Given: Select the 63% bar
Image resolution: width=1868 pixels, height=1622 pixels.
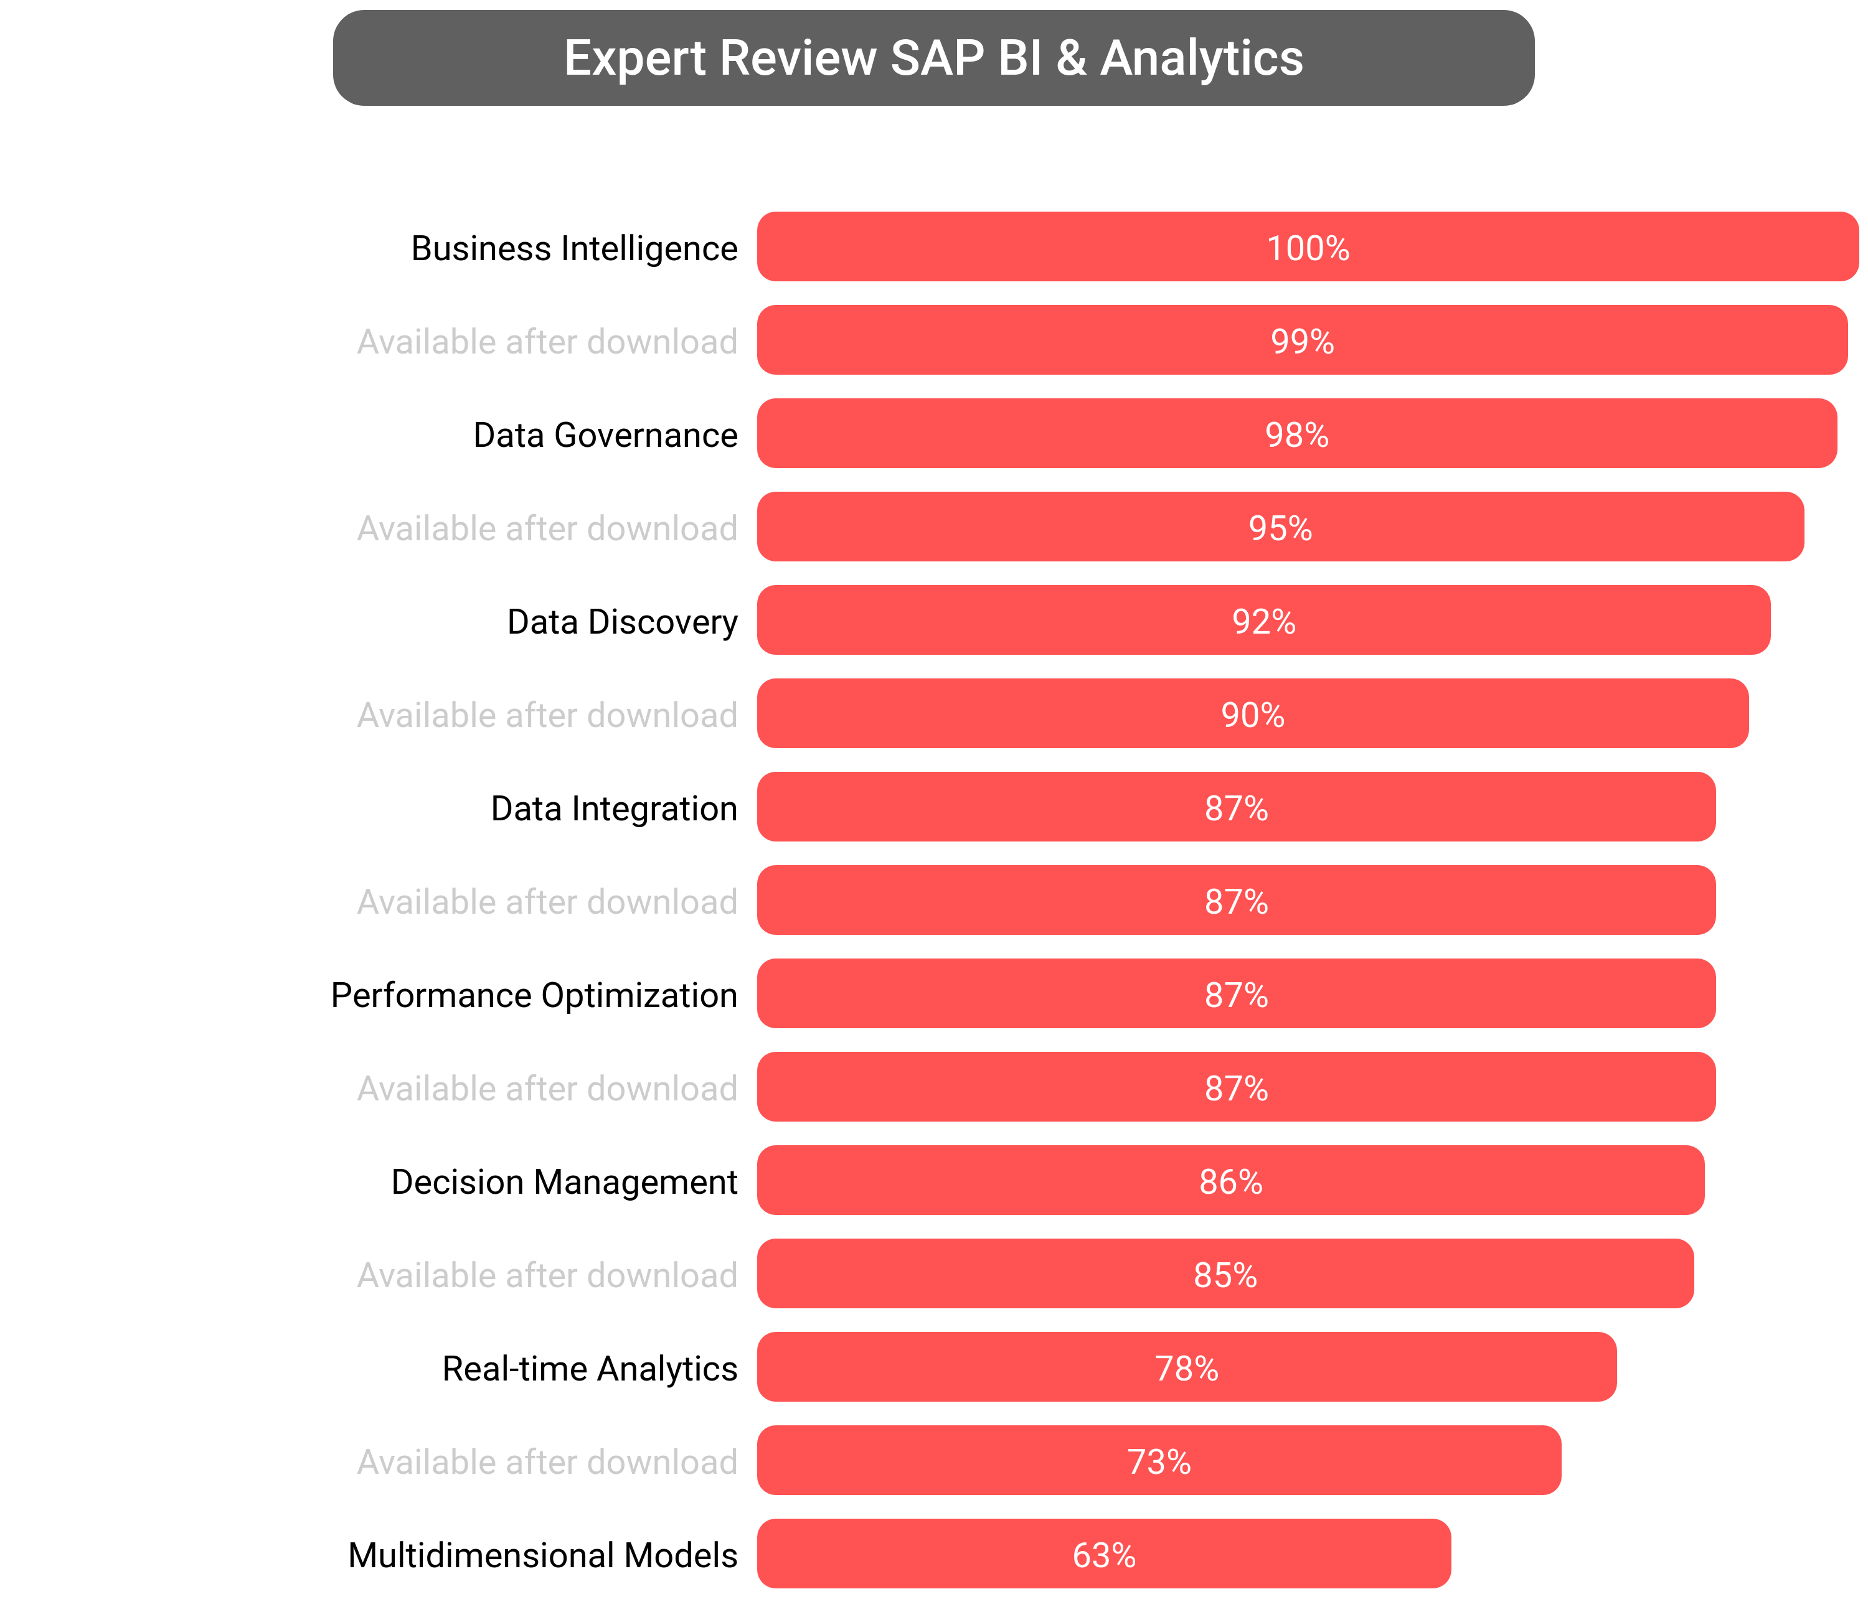Looking at the screenshot, I should (x=1103, y=1553).
